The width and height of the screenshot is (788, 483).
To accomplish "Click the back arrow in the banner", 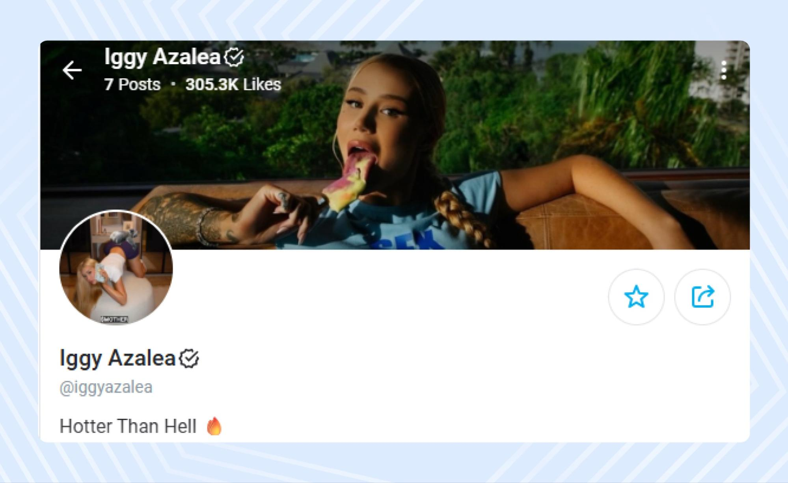I will [x=72, y=70].
